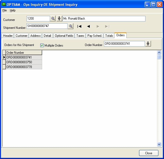
Task: Toggle the Multiple Orders checkbox
Action: coord(42,45)
